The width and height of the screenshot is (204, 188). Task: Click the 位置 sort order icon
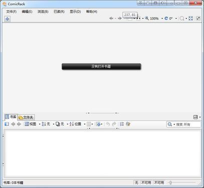coord(72,124)
